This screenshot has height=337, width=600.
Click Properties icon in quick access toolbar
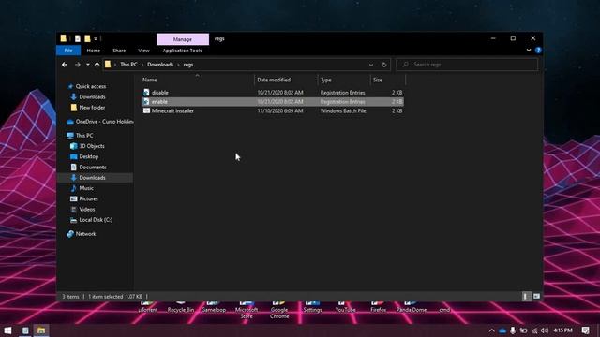77,38
